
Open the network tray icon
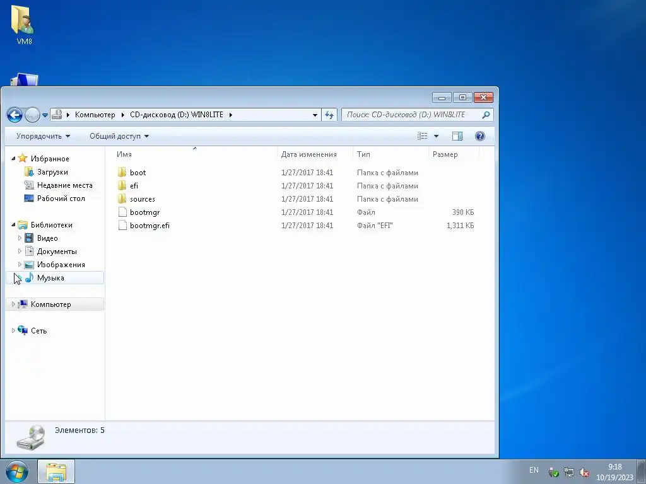coord(569,472)
